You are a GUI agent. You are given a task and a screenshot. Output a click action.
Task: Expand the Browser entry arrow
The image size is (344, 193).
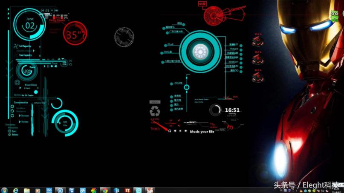click(20, 115)
